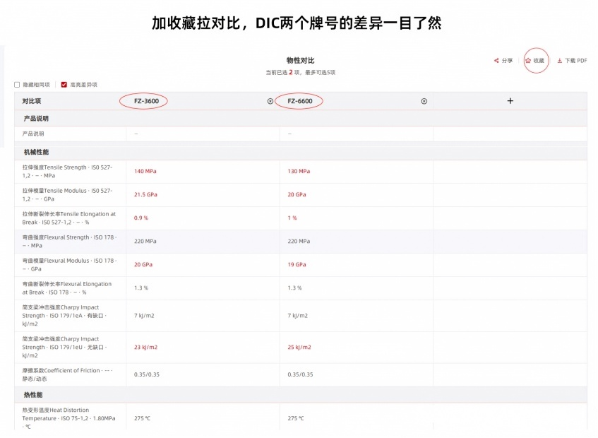This screenshot has height=438, width=598.
Task: Open the FZ-3600 column header
Action: click(x=146, y=101)
